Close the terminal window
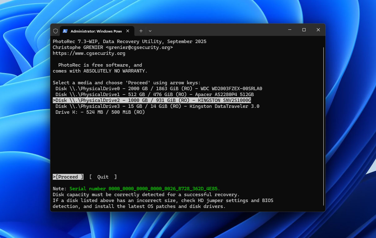Image resolution: width=376 pixels, height=238 pixels. [318, 30]
